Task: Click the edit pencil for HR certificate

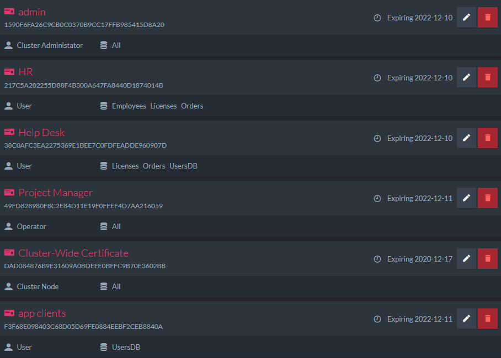Action: pyautogui.click(x=466, y=77)
